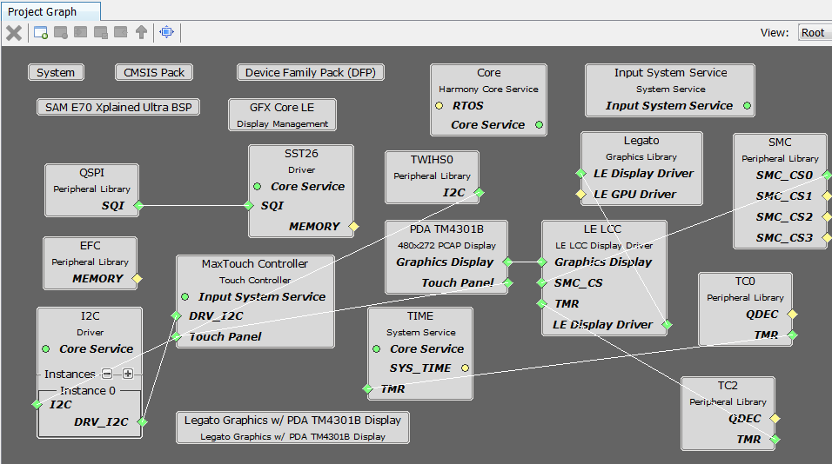Click the RTOS yellow circle on Core
The image size is (832, 464).
point(439,106)
